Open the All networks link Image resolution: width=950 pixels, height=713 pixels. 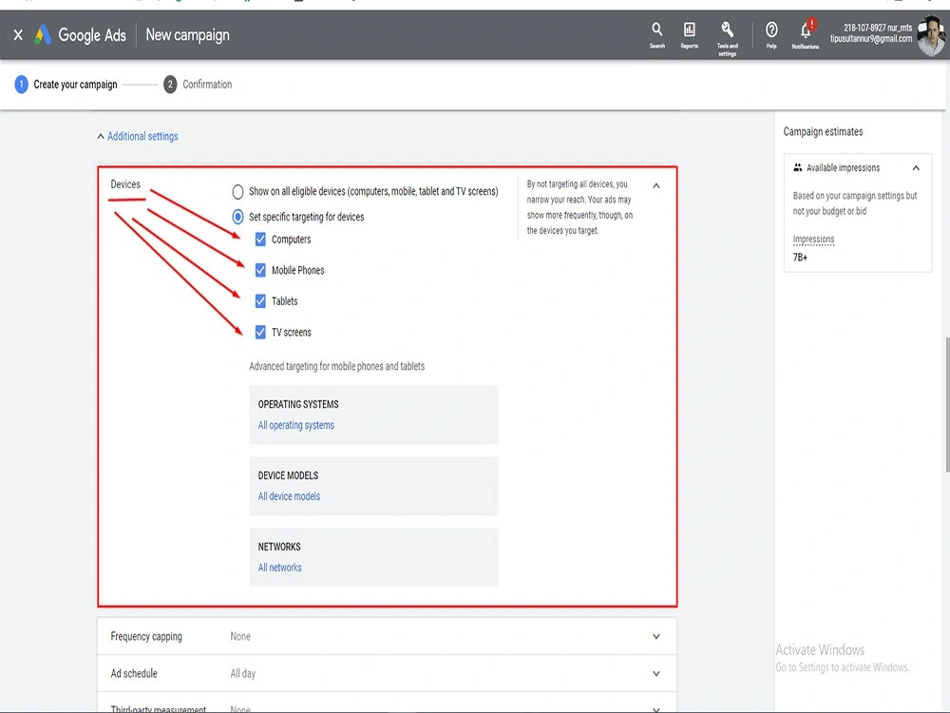(x=280, y=568)
